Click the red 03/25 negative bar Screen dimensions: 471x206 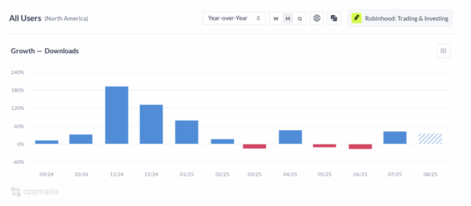(254, 146)
